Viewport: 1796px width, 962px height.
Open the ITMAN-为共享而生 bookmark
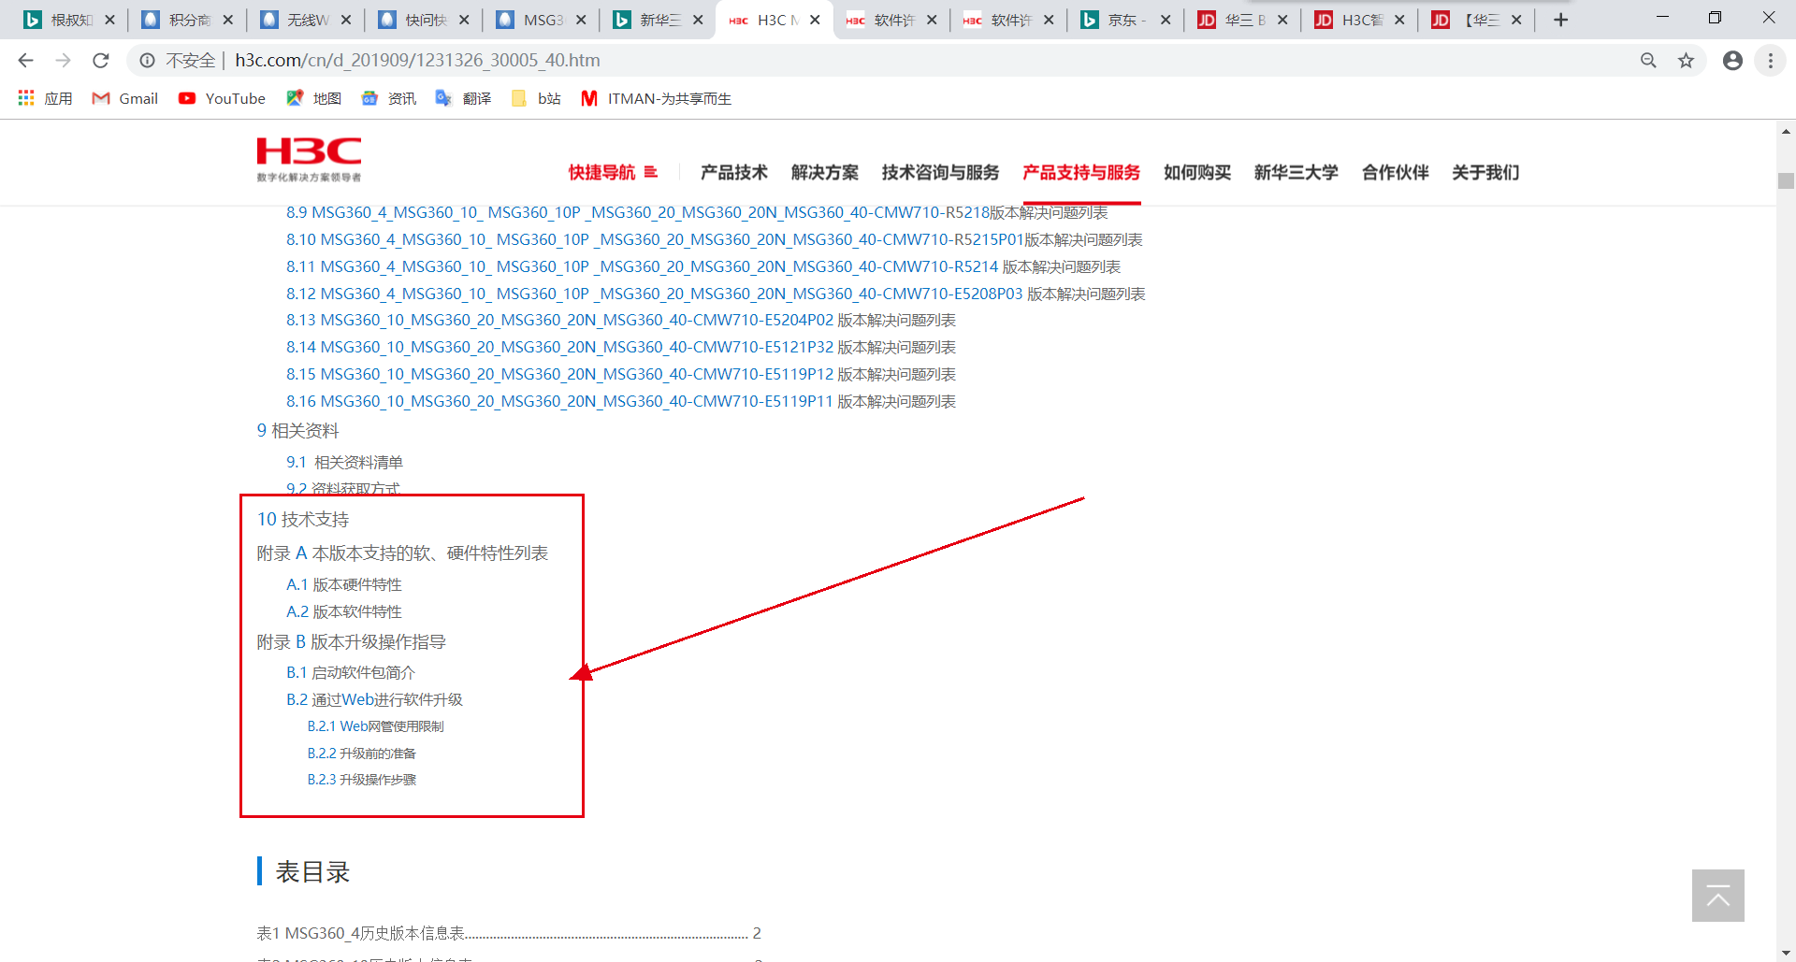656,98
